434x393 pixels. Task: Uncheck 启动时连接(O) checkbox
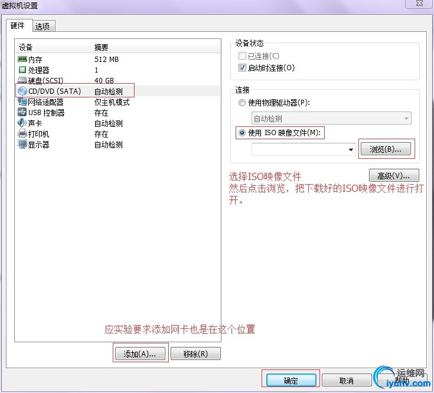242,67
